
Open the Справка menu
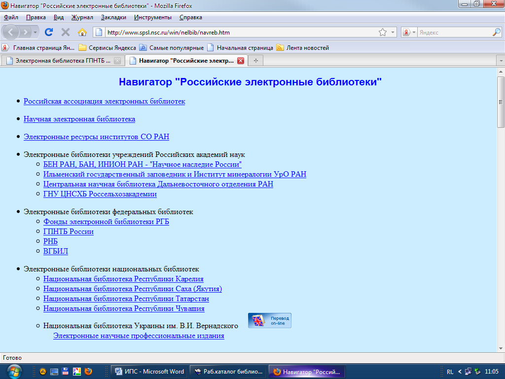[191, 17]
